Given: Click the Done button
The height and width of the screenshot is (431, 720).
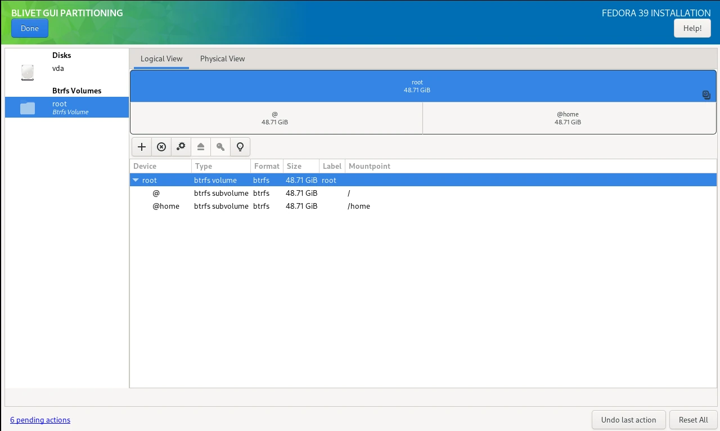Looking at the screenshot, I should (x=30, y=28).
